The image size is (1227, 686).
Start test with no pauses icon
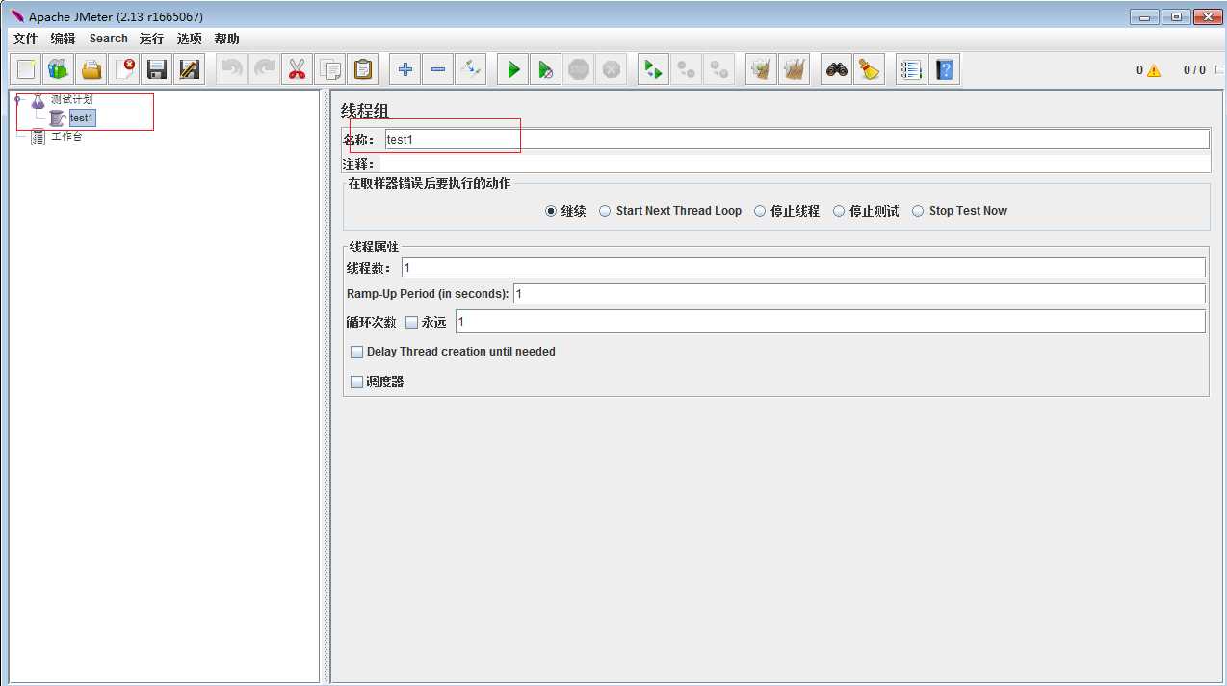pos(546,69)
